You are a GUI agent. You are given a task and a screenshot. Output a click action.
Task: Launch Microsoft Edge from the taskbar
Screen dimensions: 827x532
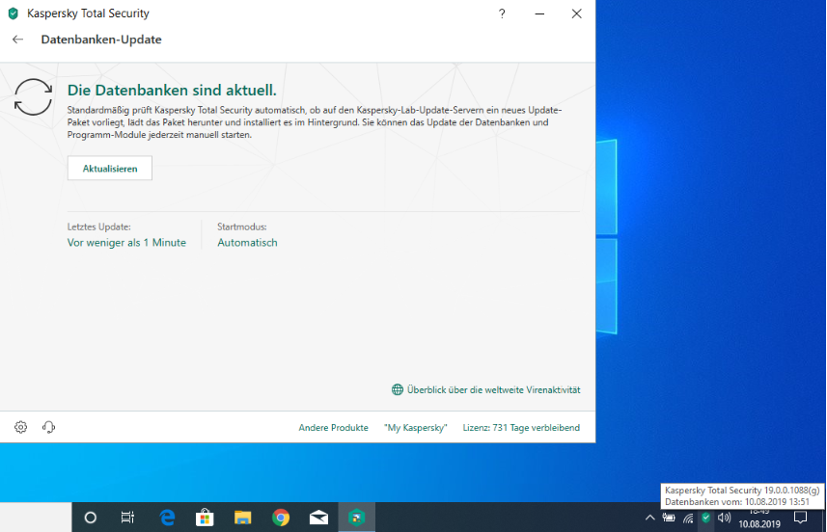tap(167, 518)
